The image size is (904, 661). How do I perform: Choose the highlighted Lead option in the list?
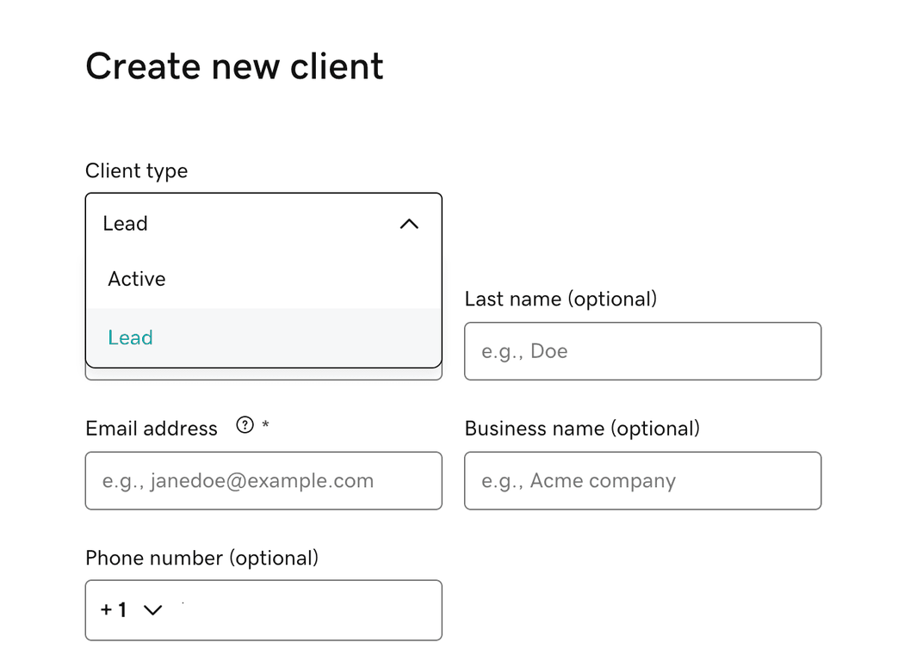click(x=131, y=337)
